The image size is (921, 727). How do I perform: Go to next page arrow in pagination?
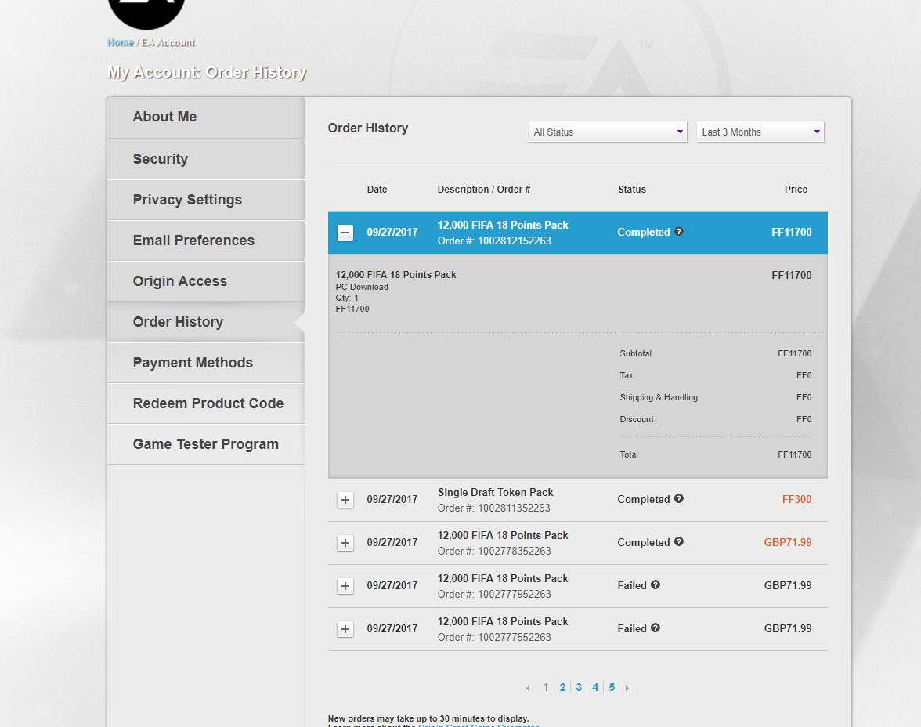627,688
